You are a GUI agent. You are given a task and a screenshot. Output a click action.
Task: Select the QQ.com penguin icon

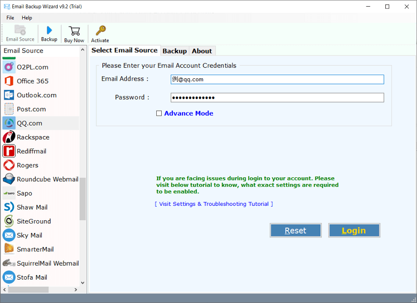click(x=9, y=123)
